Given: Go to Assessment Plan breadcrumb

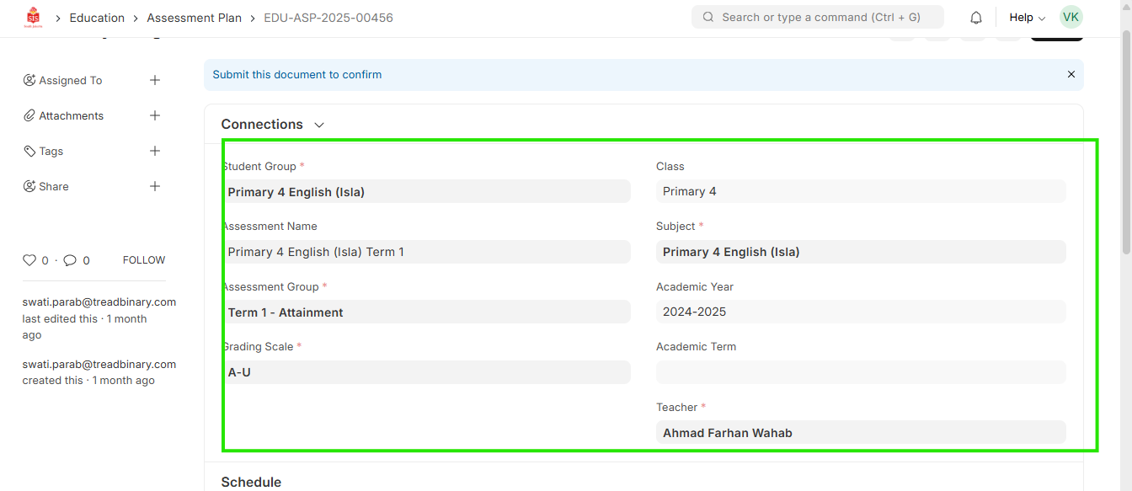Looking at the screenshot, I should click(194, 18).
